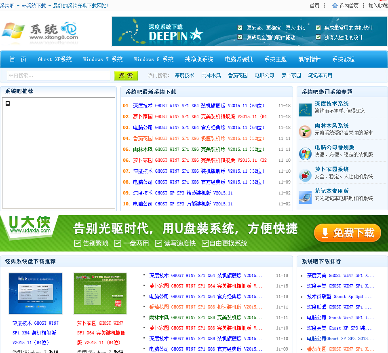Open item 06 萝卜家园 WIN7 X86 完美装机旗舰版
388x353 pixels.
click(200, 160)
